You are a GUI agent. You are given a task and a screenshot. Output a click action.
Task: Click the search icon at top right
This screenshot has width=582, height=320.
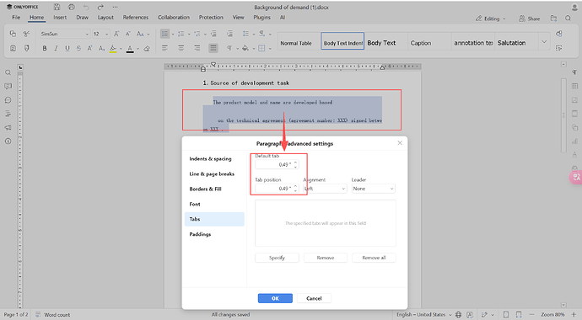(568, 19)
